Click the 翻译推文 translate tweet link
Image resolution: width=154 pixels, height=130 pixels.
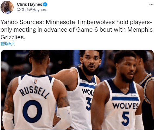(x=8, y=44)
